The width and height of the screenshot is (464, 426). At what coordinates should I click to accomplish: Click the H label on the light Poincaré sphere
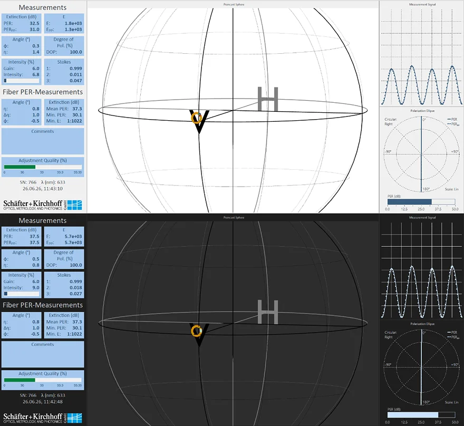(x=268, y=99)
